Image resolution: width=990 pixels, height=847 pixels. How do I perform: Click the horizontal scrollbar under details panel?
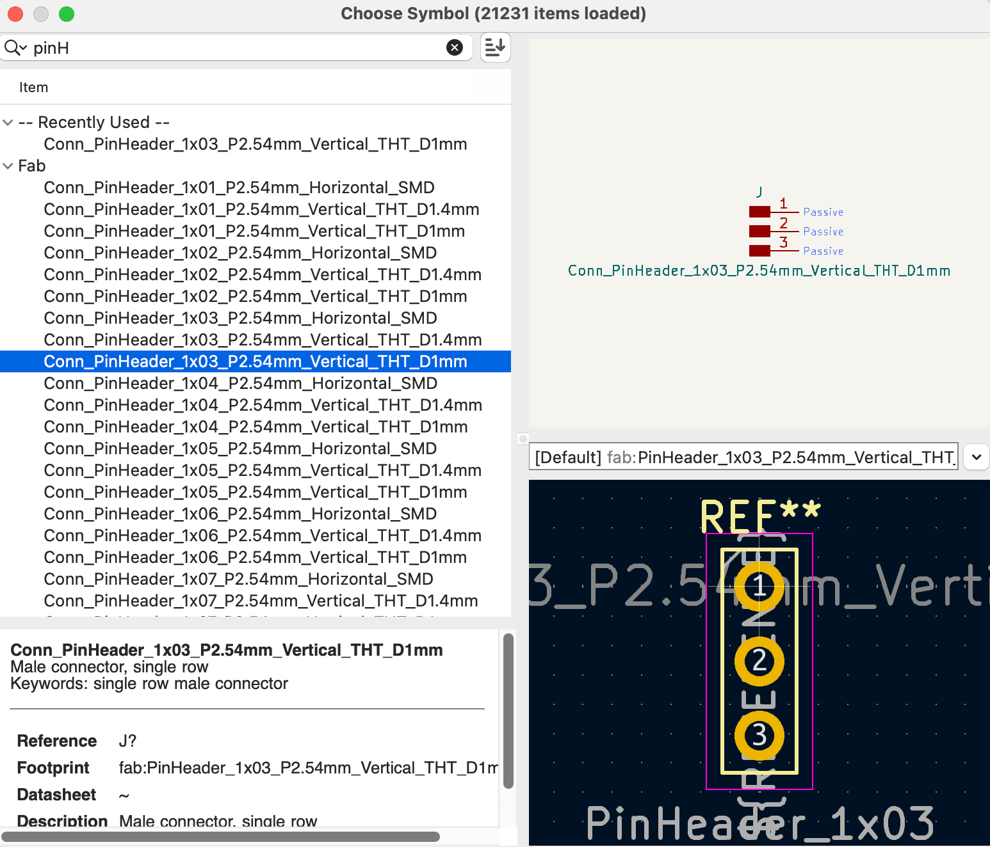click(220, 837)
